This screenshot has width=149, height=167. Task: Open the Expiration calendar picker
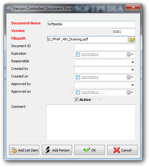coord(130,54)
